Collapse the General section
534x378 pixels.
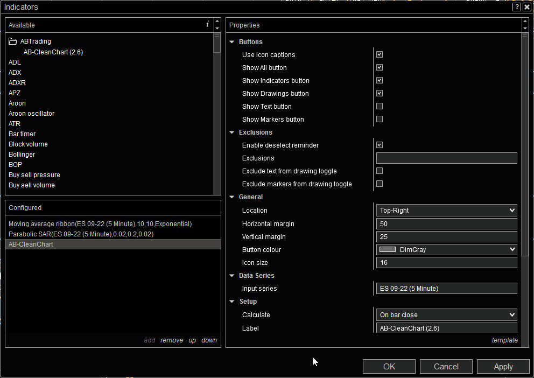tap(232, 197)
